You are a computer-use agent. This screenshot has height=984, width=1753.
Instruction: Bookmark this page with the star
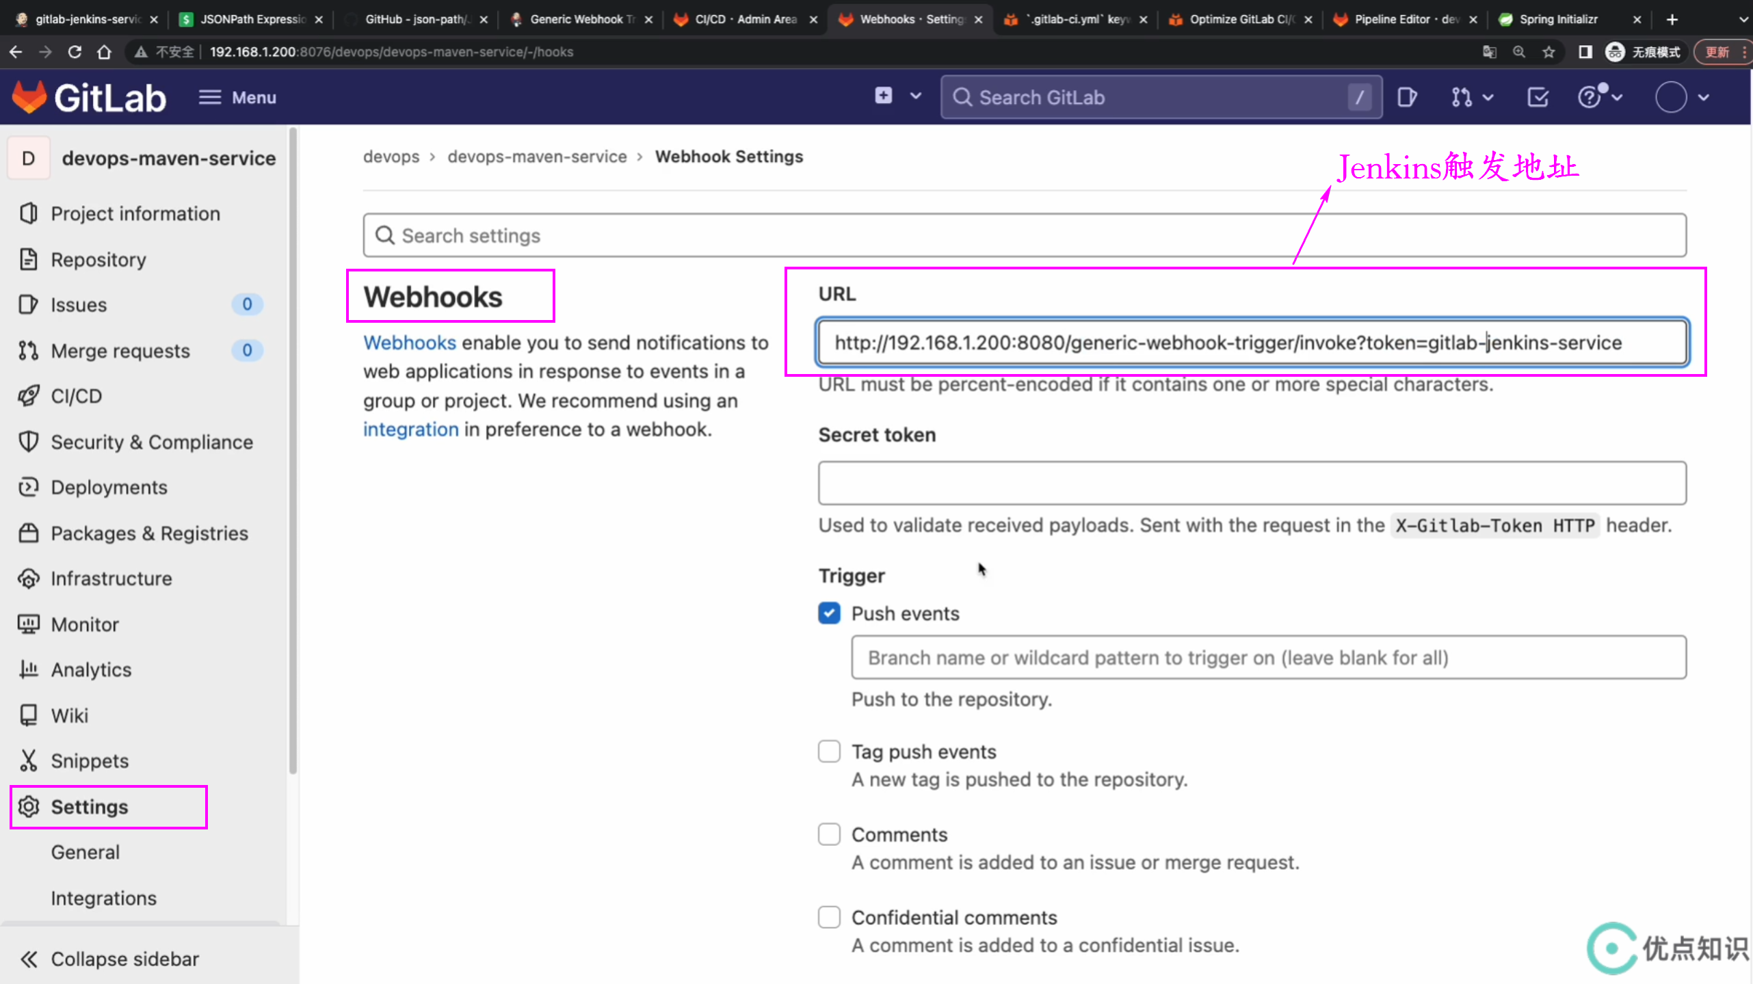tap(1548, 52)
